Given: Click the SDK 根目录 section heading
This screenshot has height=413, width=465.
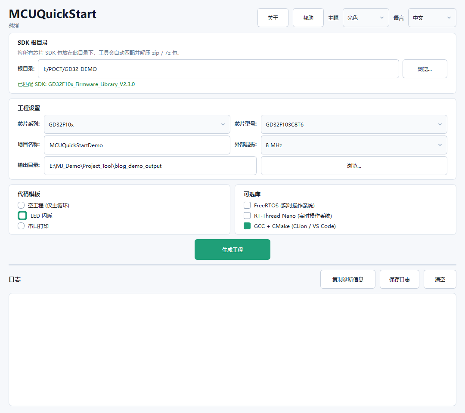Looking at the screenshot, I should click(33, 43).
